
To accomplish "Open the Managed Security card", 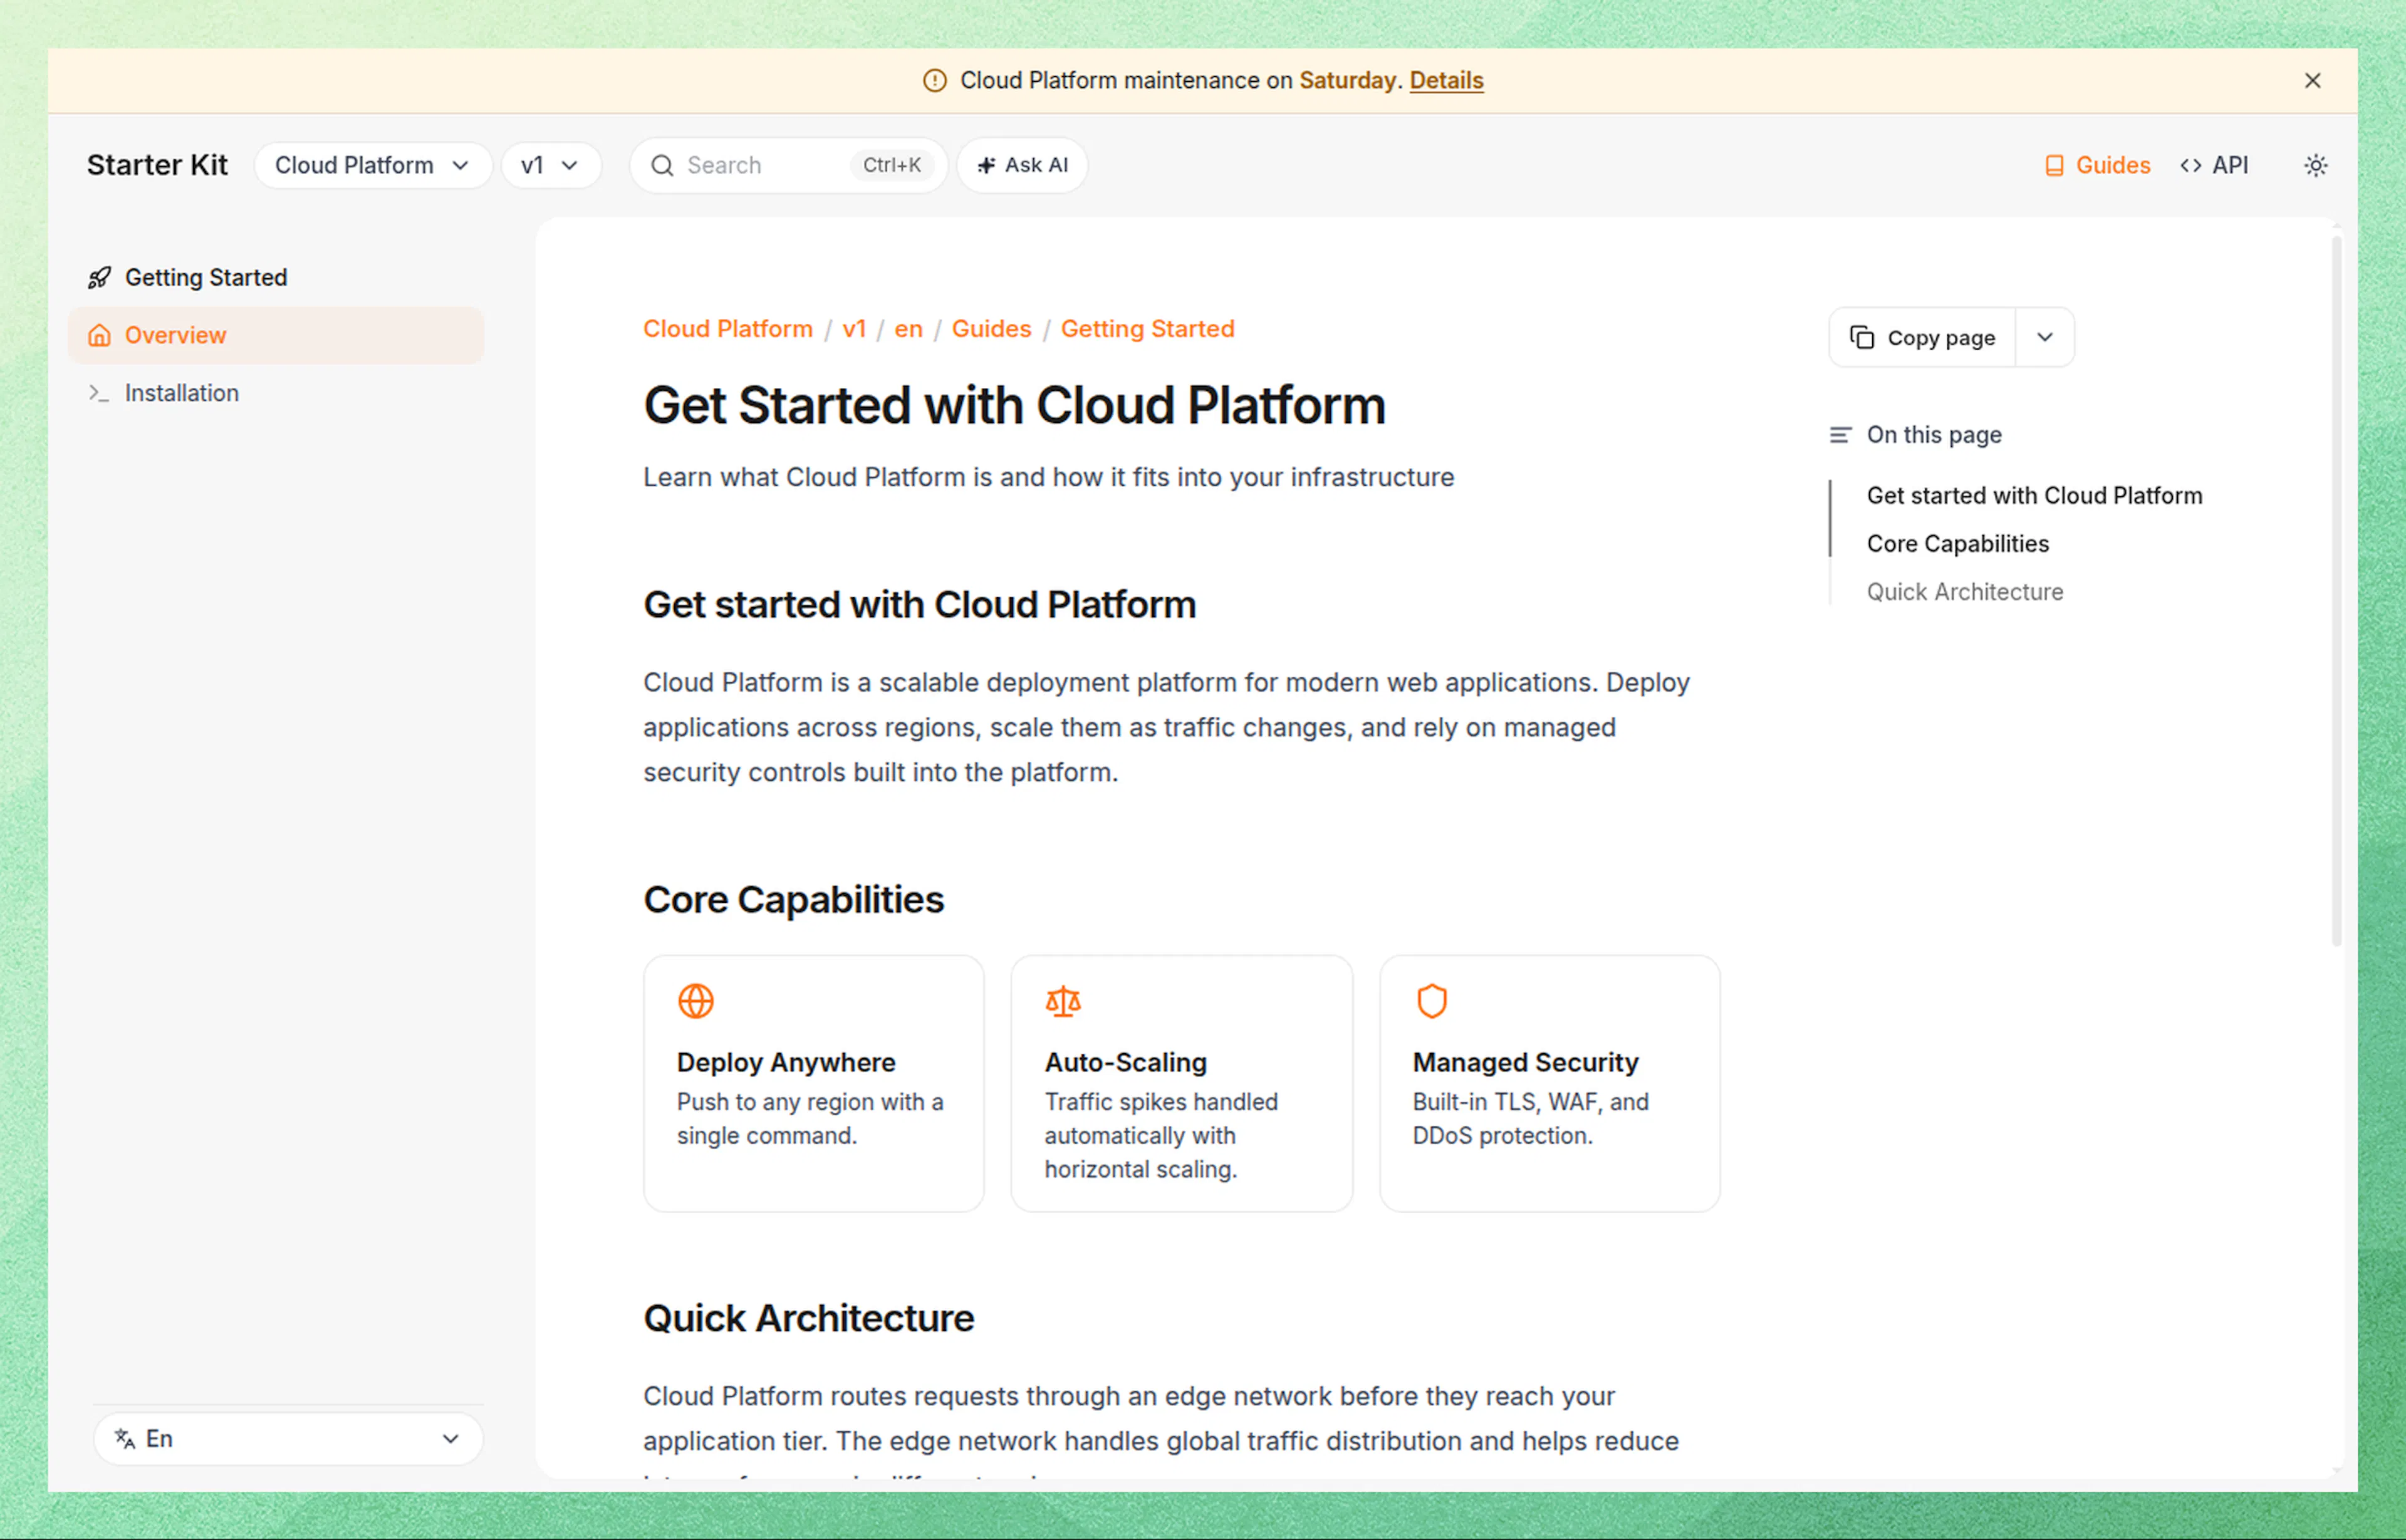I will 1549,1083.
